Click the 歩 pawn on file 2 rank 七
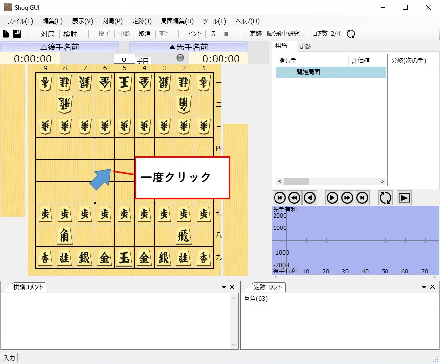 click(x=184, y=214)
